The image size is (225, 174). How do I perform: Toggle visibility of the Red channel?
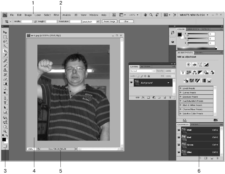point(179,137)
